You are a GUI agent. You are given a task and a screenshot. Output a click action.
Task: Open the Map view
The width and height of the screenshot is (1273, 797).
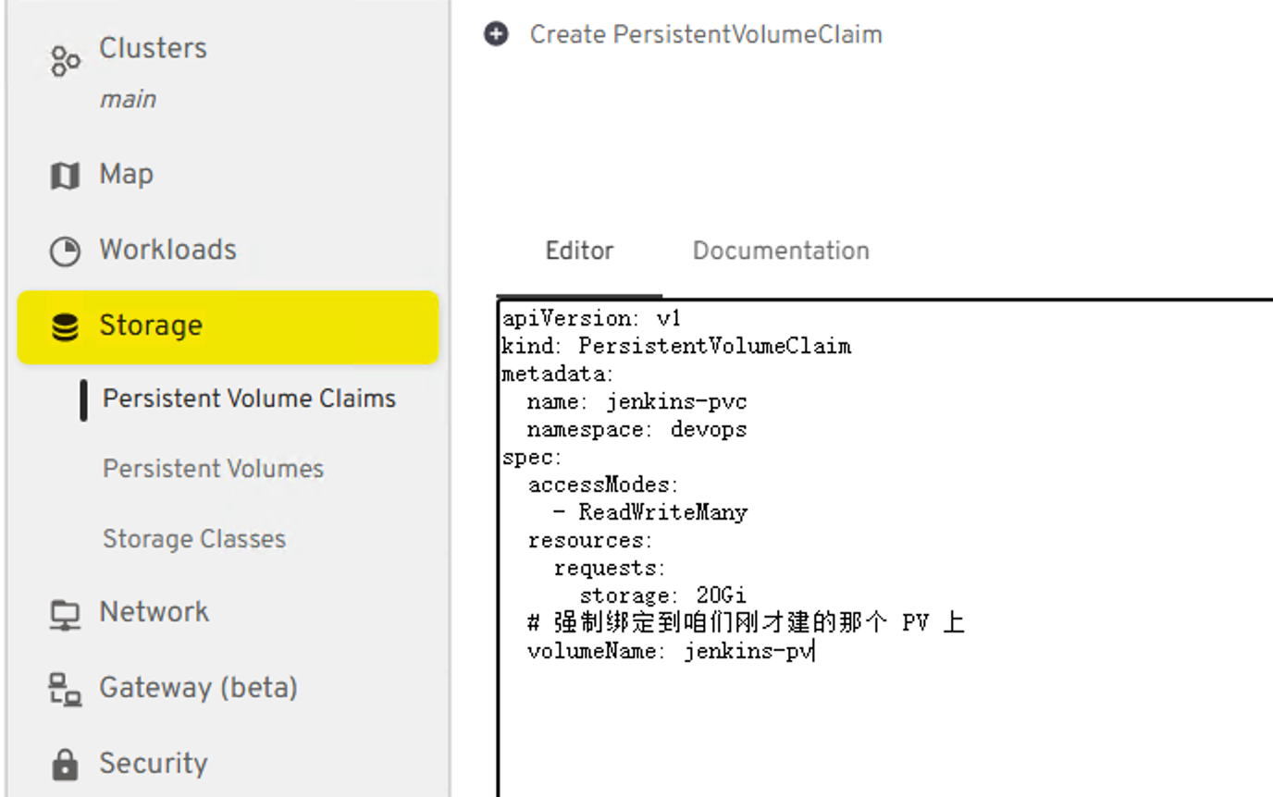(x=127, y=174)
